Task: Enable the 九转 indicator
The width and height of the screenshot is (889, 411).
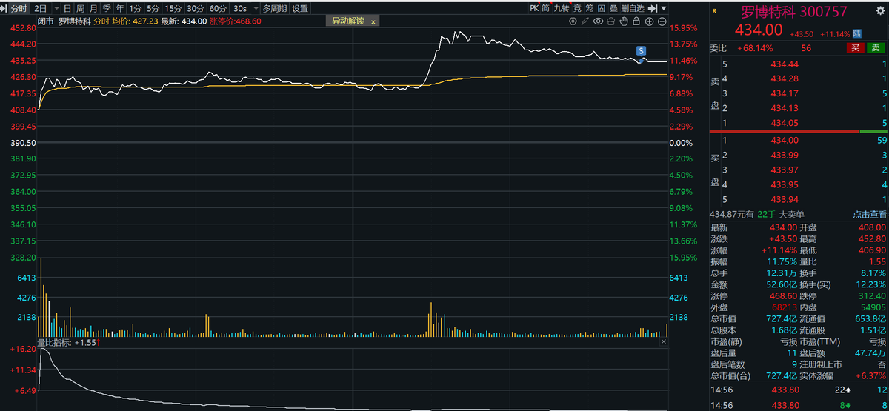Action: point(562,8)
